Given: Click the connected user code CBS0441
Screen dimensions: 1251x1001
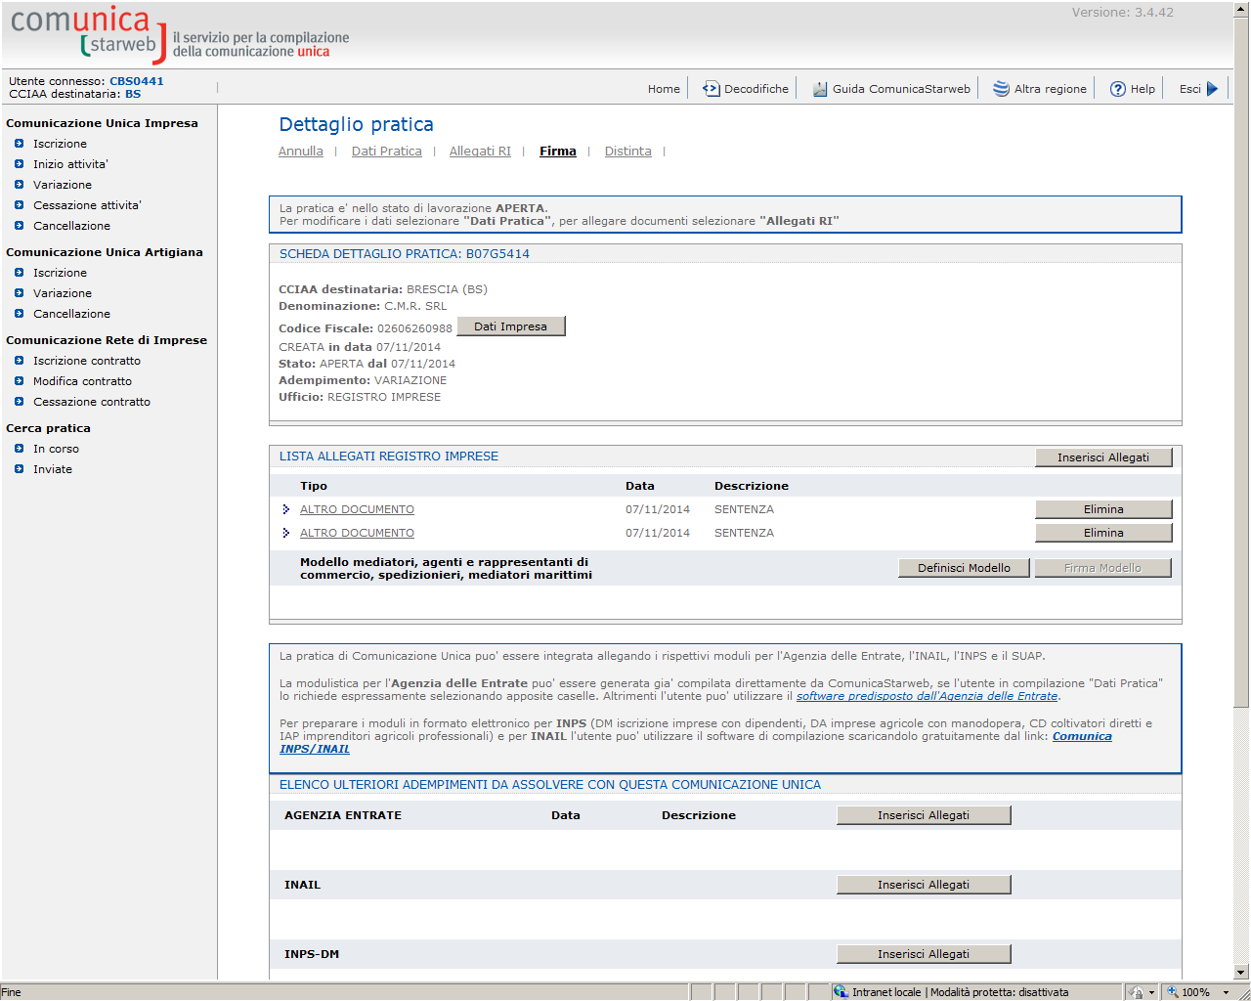Looking at the screenshot, I should pyautogui.click(x=137, y=81).
